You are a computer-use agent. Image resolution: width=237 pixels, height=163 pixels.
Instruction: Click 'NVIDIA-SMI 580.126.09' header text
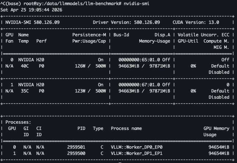tap(32, 22)
